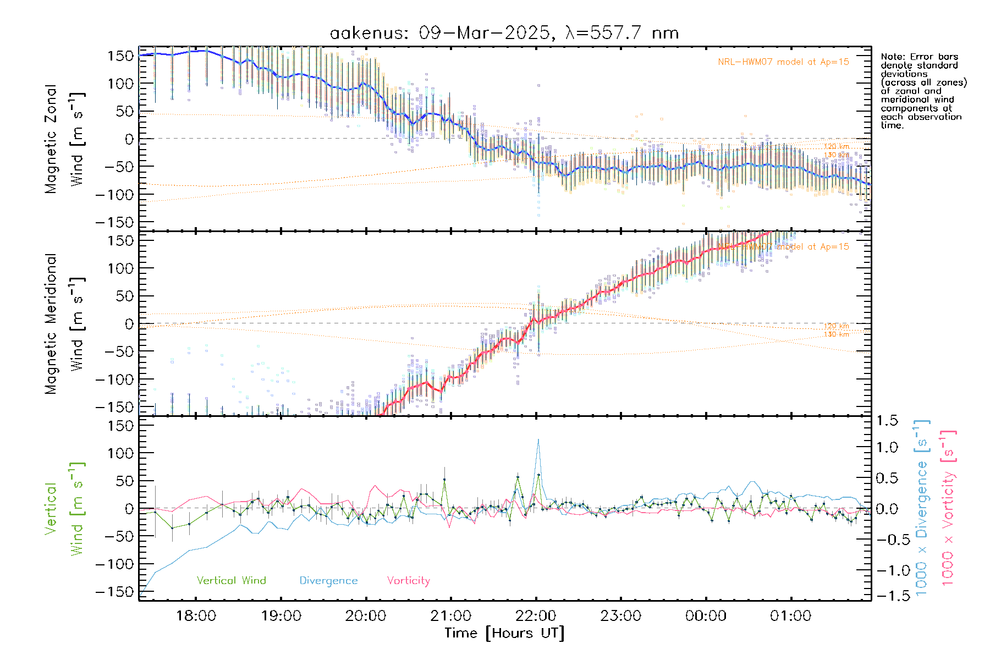The height and width of the screenshot is (660, 990).
Task: Select the 21:00 time axis tick label
Action: coord(451,616)
